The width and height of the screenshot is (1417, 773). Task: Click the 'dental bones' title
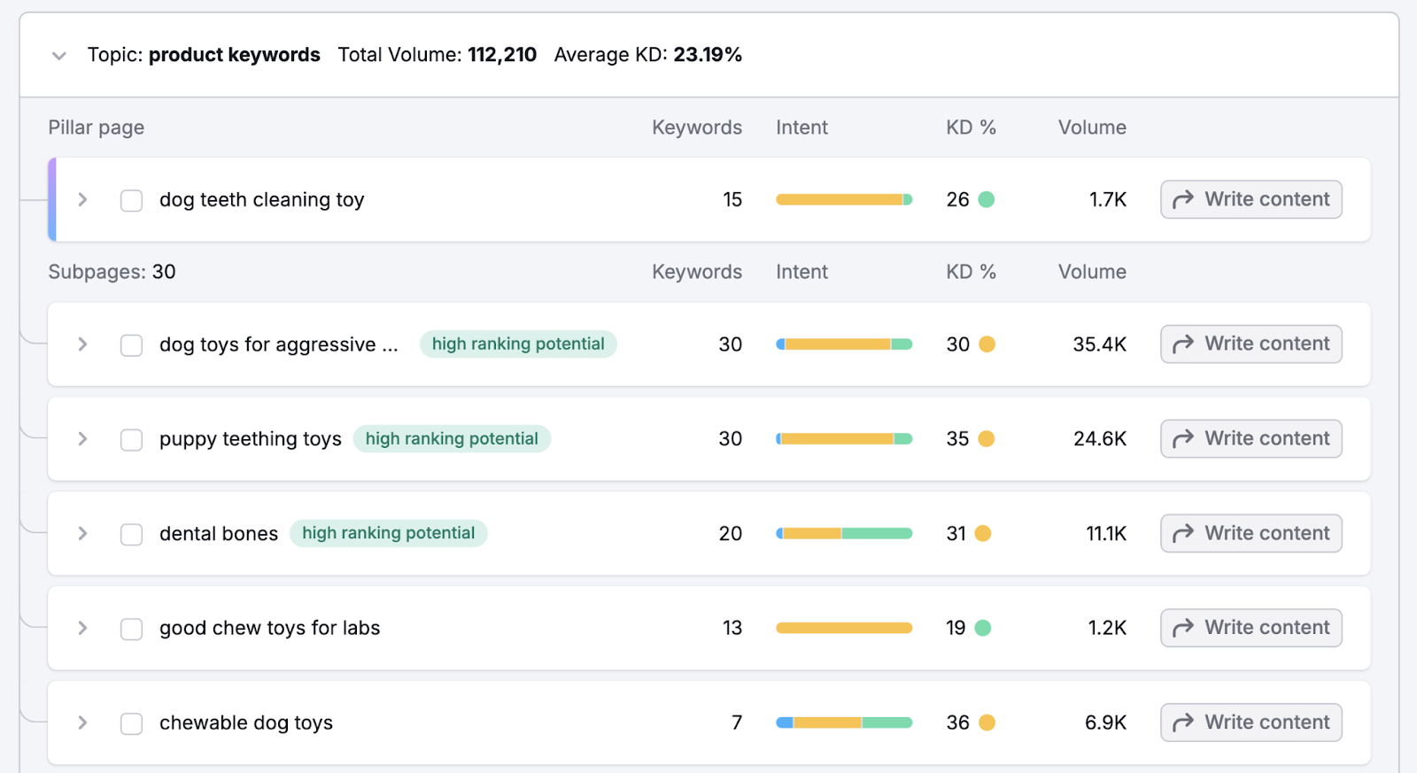pyautogui.click(x=219, y=534)
